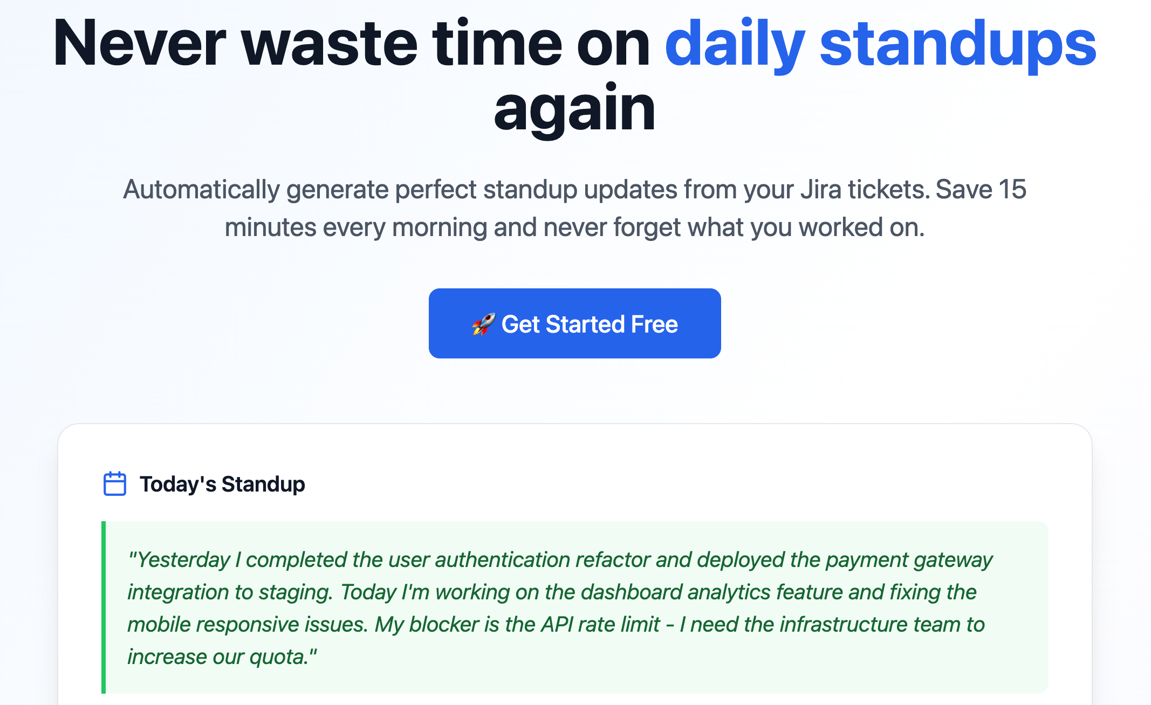Click "never forget what you worked on"
1151x705 pixels.
coord(734,227)
